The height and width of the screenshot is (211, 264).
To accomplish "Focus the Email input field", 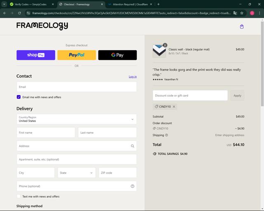I will pyautogui.click(x=77, y=87).
